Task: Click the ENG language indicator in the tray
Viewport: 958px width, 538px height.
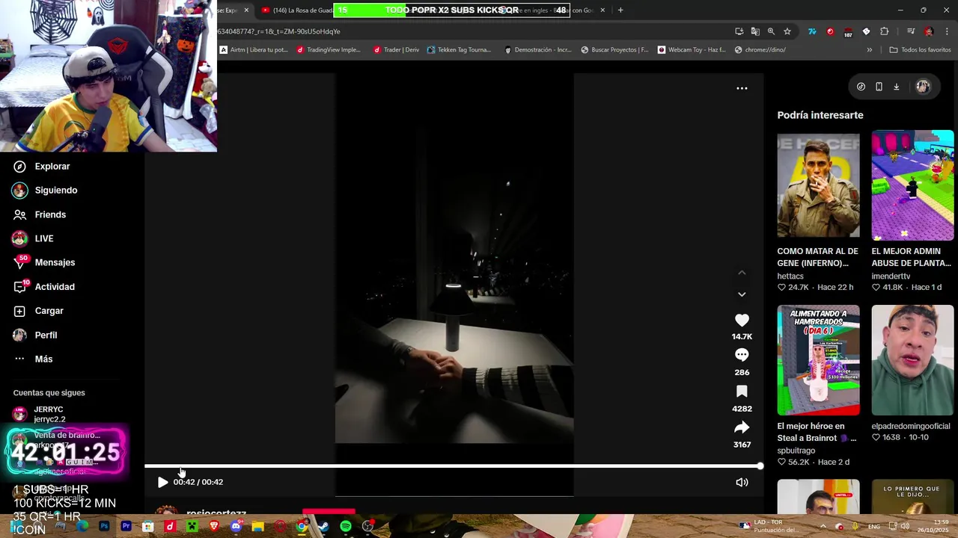Action: 873,527
